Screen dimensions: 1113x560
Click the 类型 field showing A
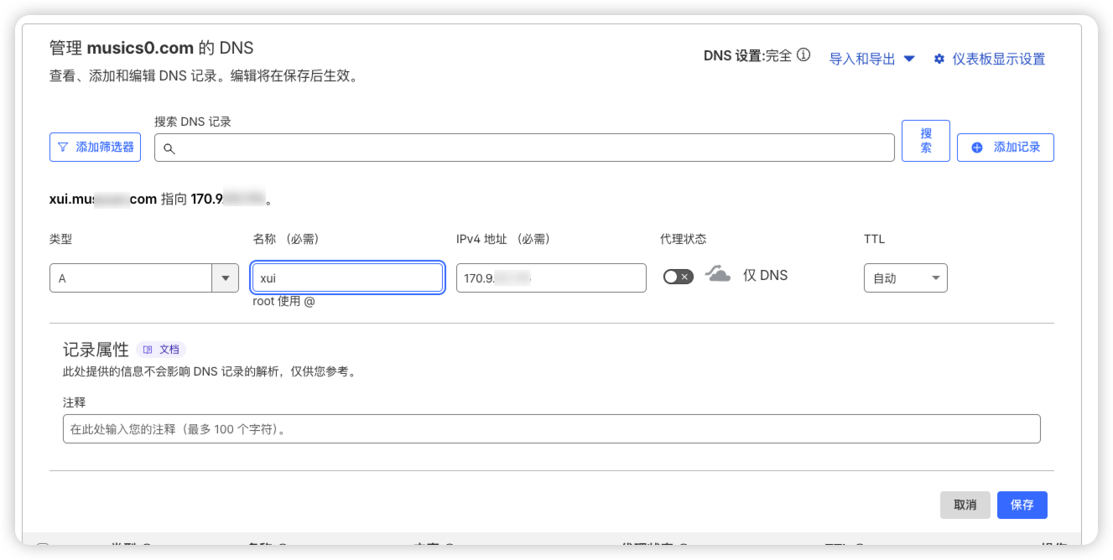point(130,278)
